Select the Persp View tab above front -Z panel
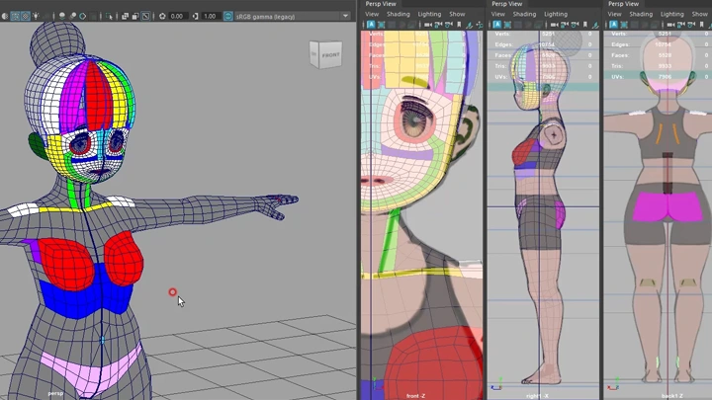The width and height of the screenshot is (712, 400). pos(381,4)
